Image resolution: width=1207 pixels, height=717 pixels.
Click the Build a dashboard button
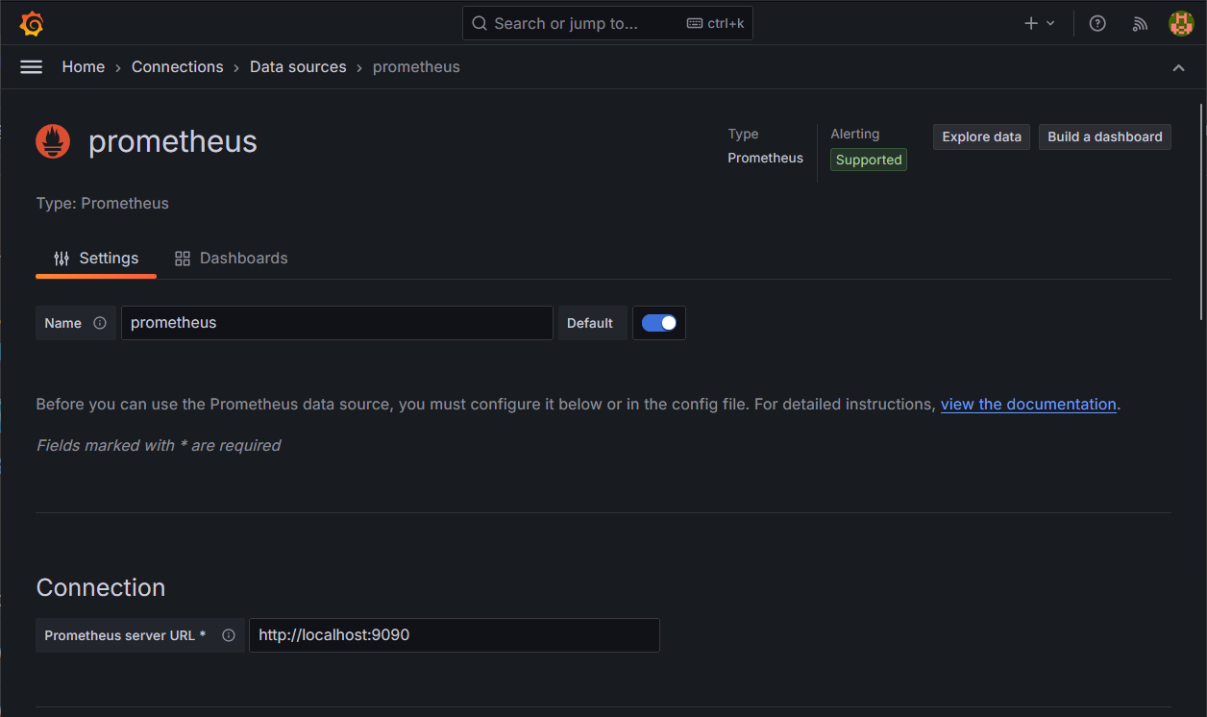click(x=1105, y=136)
